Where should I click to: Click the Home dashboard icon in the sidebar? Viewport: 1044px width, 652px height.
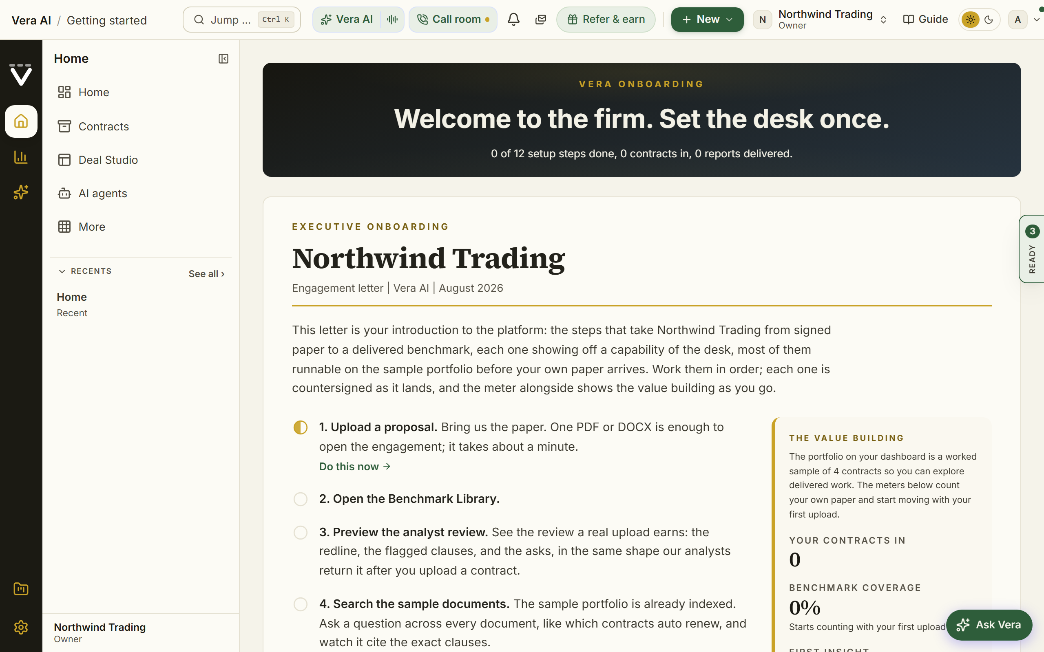coord(64,92)
